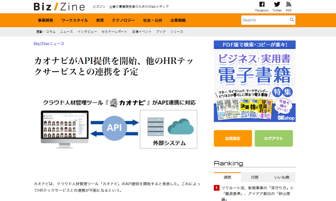Open the 社会・公共 menu
This screenshot has width=336, height=201.
click(153, 20)
